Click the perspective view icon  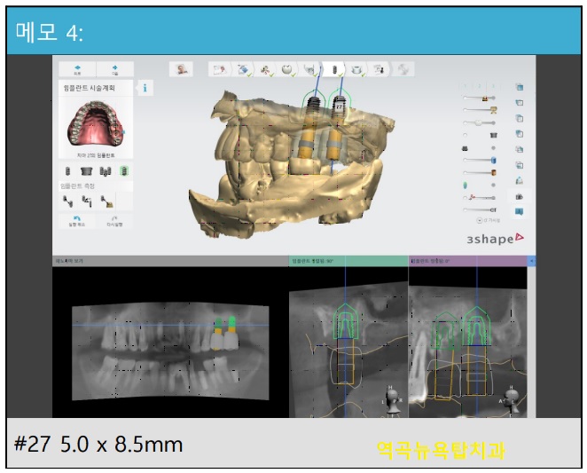point(520,181)
